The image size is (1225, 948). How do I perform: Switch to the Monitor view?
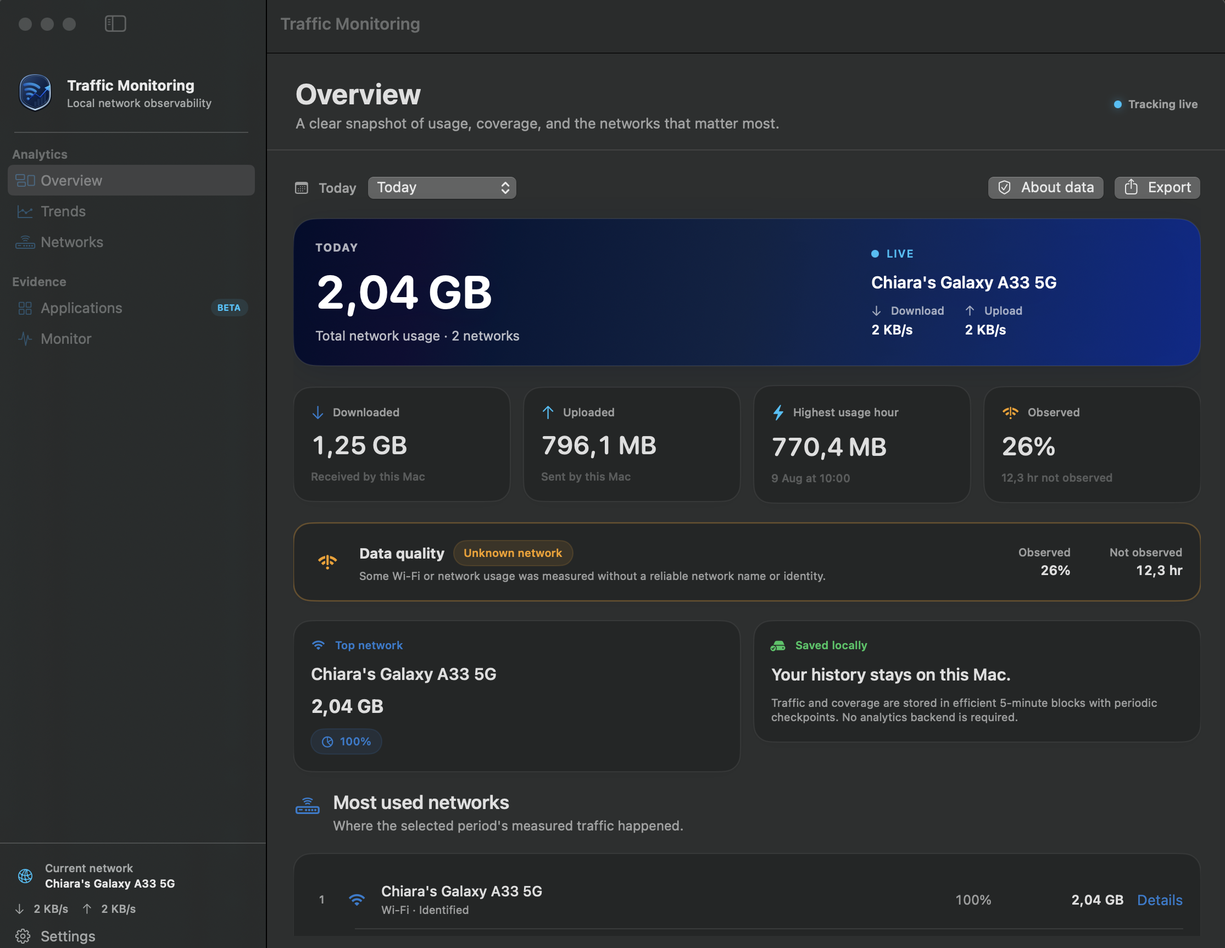[x=131, y=339]
